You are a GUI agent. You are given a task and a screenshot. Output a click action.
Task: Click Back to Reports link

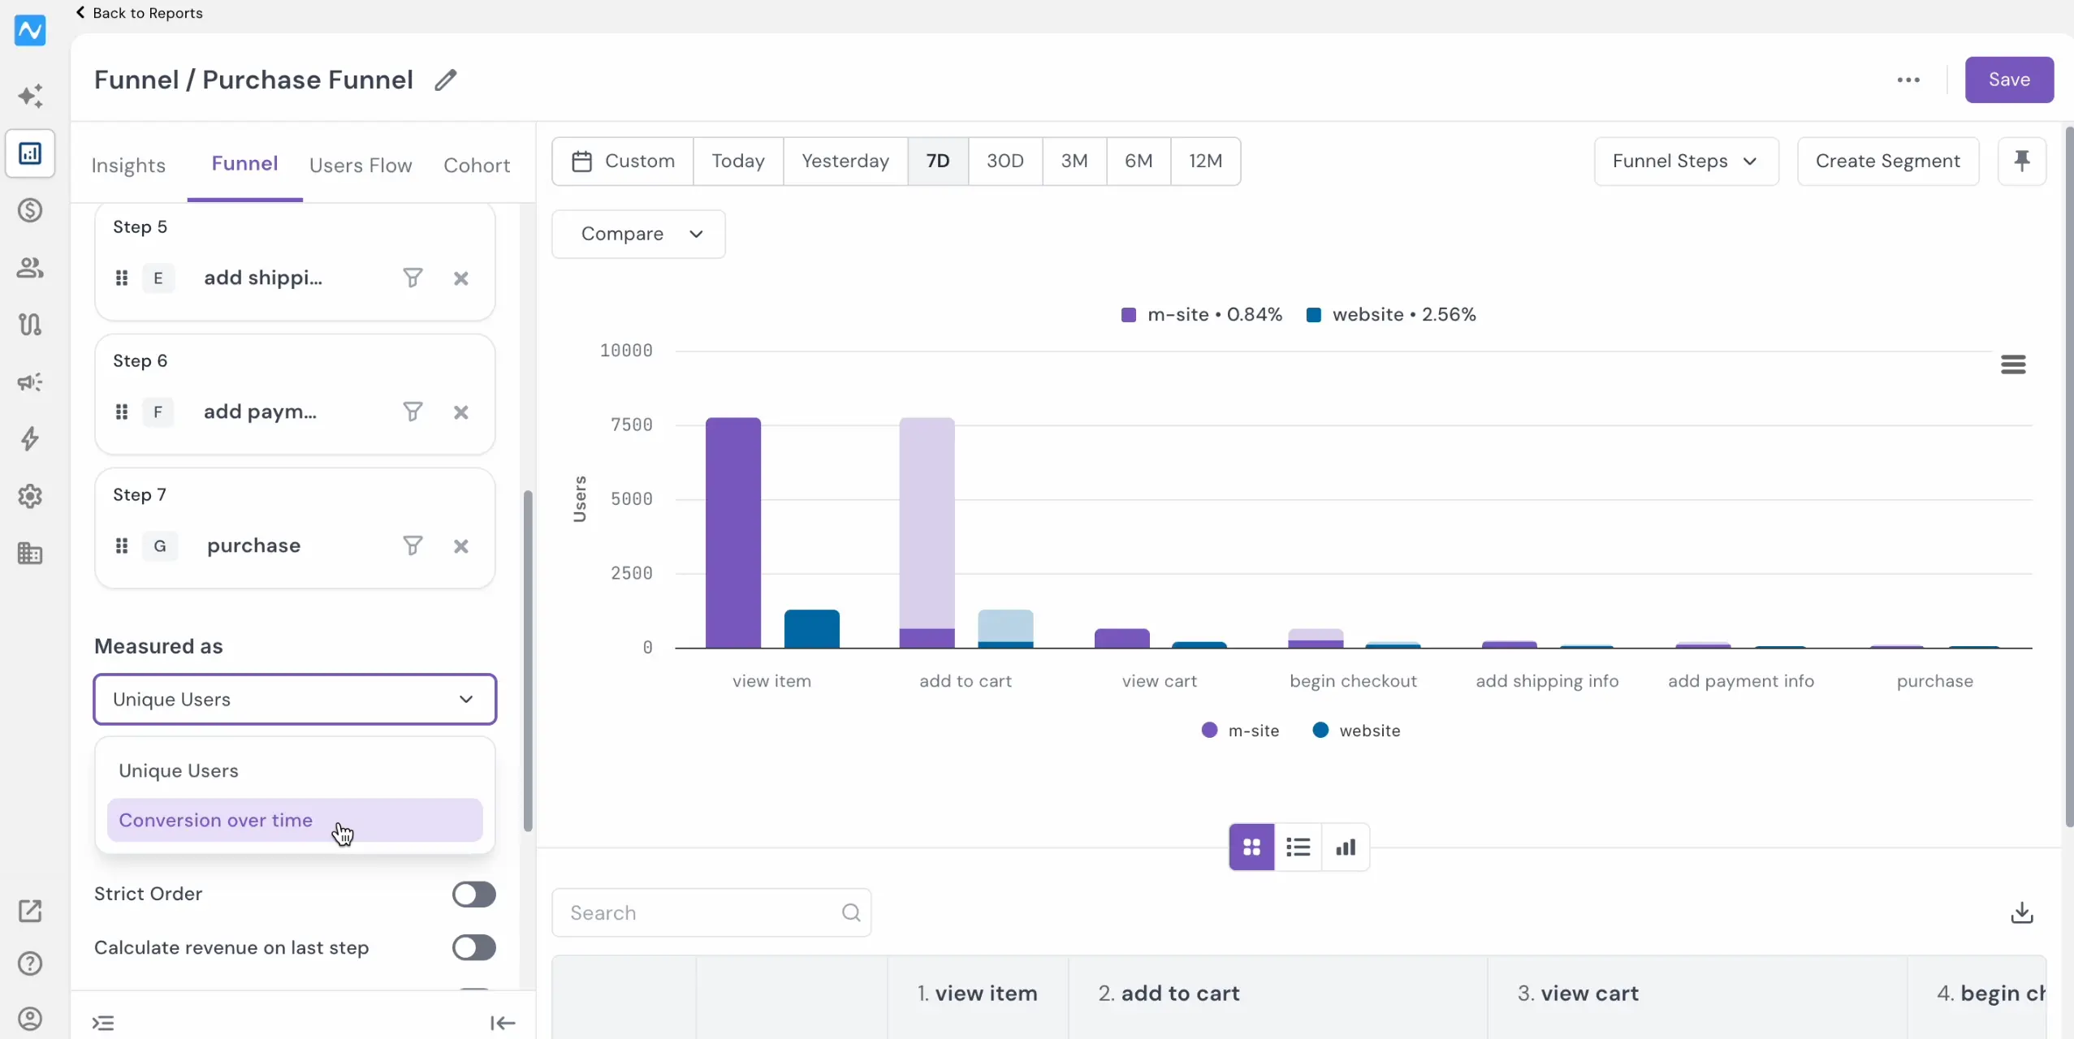(139, 13)
